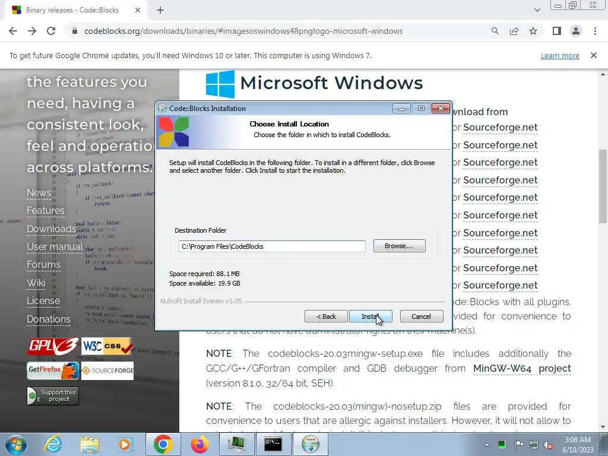Go forward in Chrome browser

(x=32, y=31)
